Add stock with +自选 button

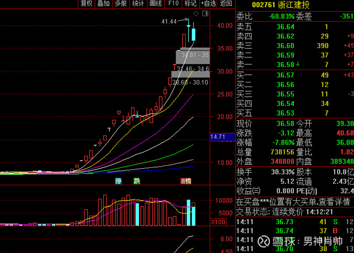[x=208, y=4]
